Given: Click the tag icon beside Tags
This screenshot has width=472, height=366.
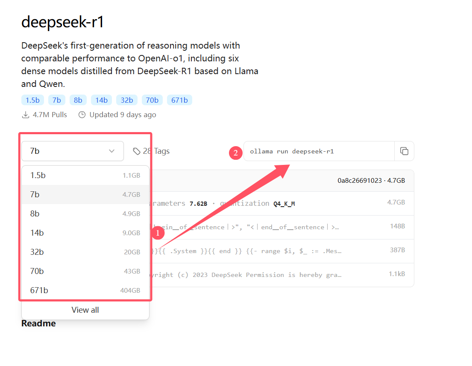Looking at the screenshot, I should tap(137, 151).
